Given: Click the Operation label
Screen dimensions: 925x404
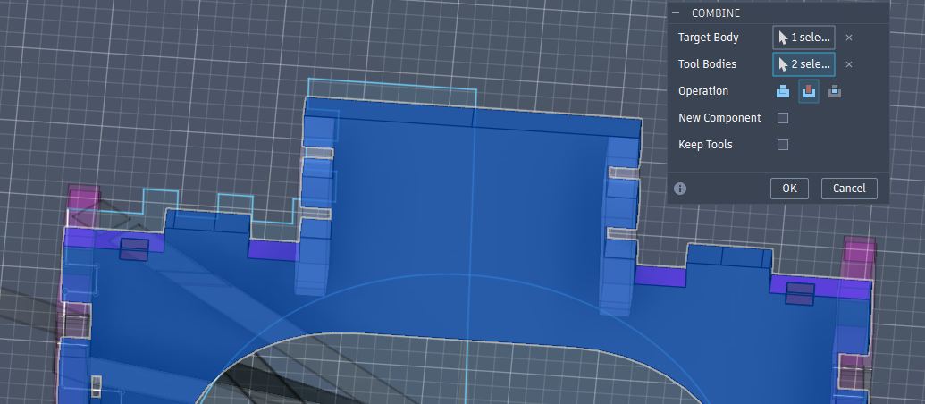Looking at the screenshot, I should (703, 91).
